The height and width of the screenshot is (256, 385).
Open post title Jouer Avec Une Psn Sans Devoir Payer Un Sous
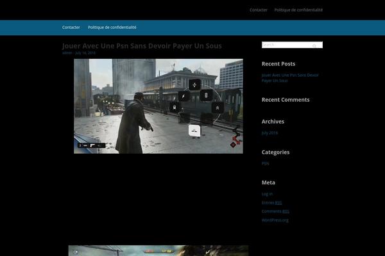point(142,46)
